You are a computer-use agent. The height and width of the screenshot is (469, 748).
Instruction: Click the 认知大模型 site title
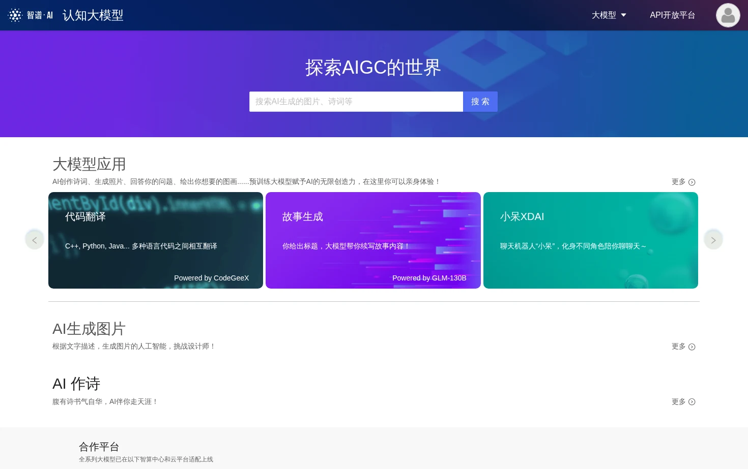pyautogui.click(x=93, y=15)
